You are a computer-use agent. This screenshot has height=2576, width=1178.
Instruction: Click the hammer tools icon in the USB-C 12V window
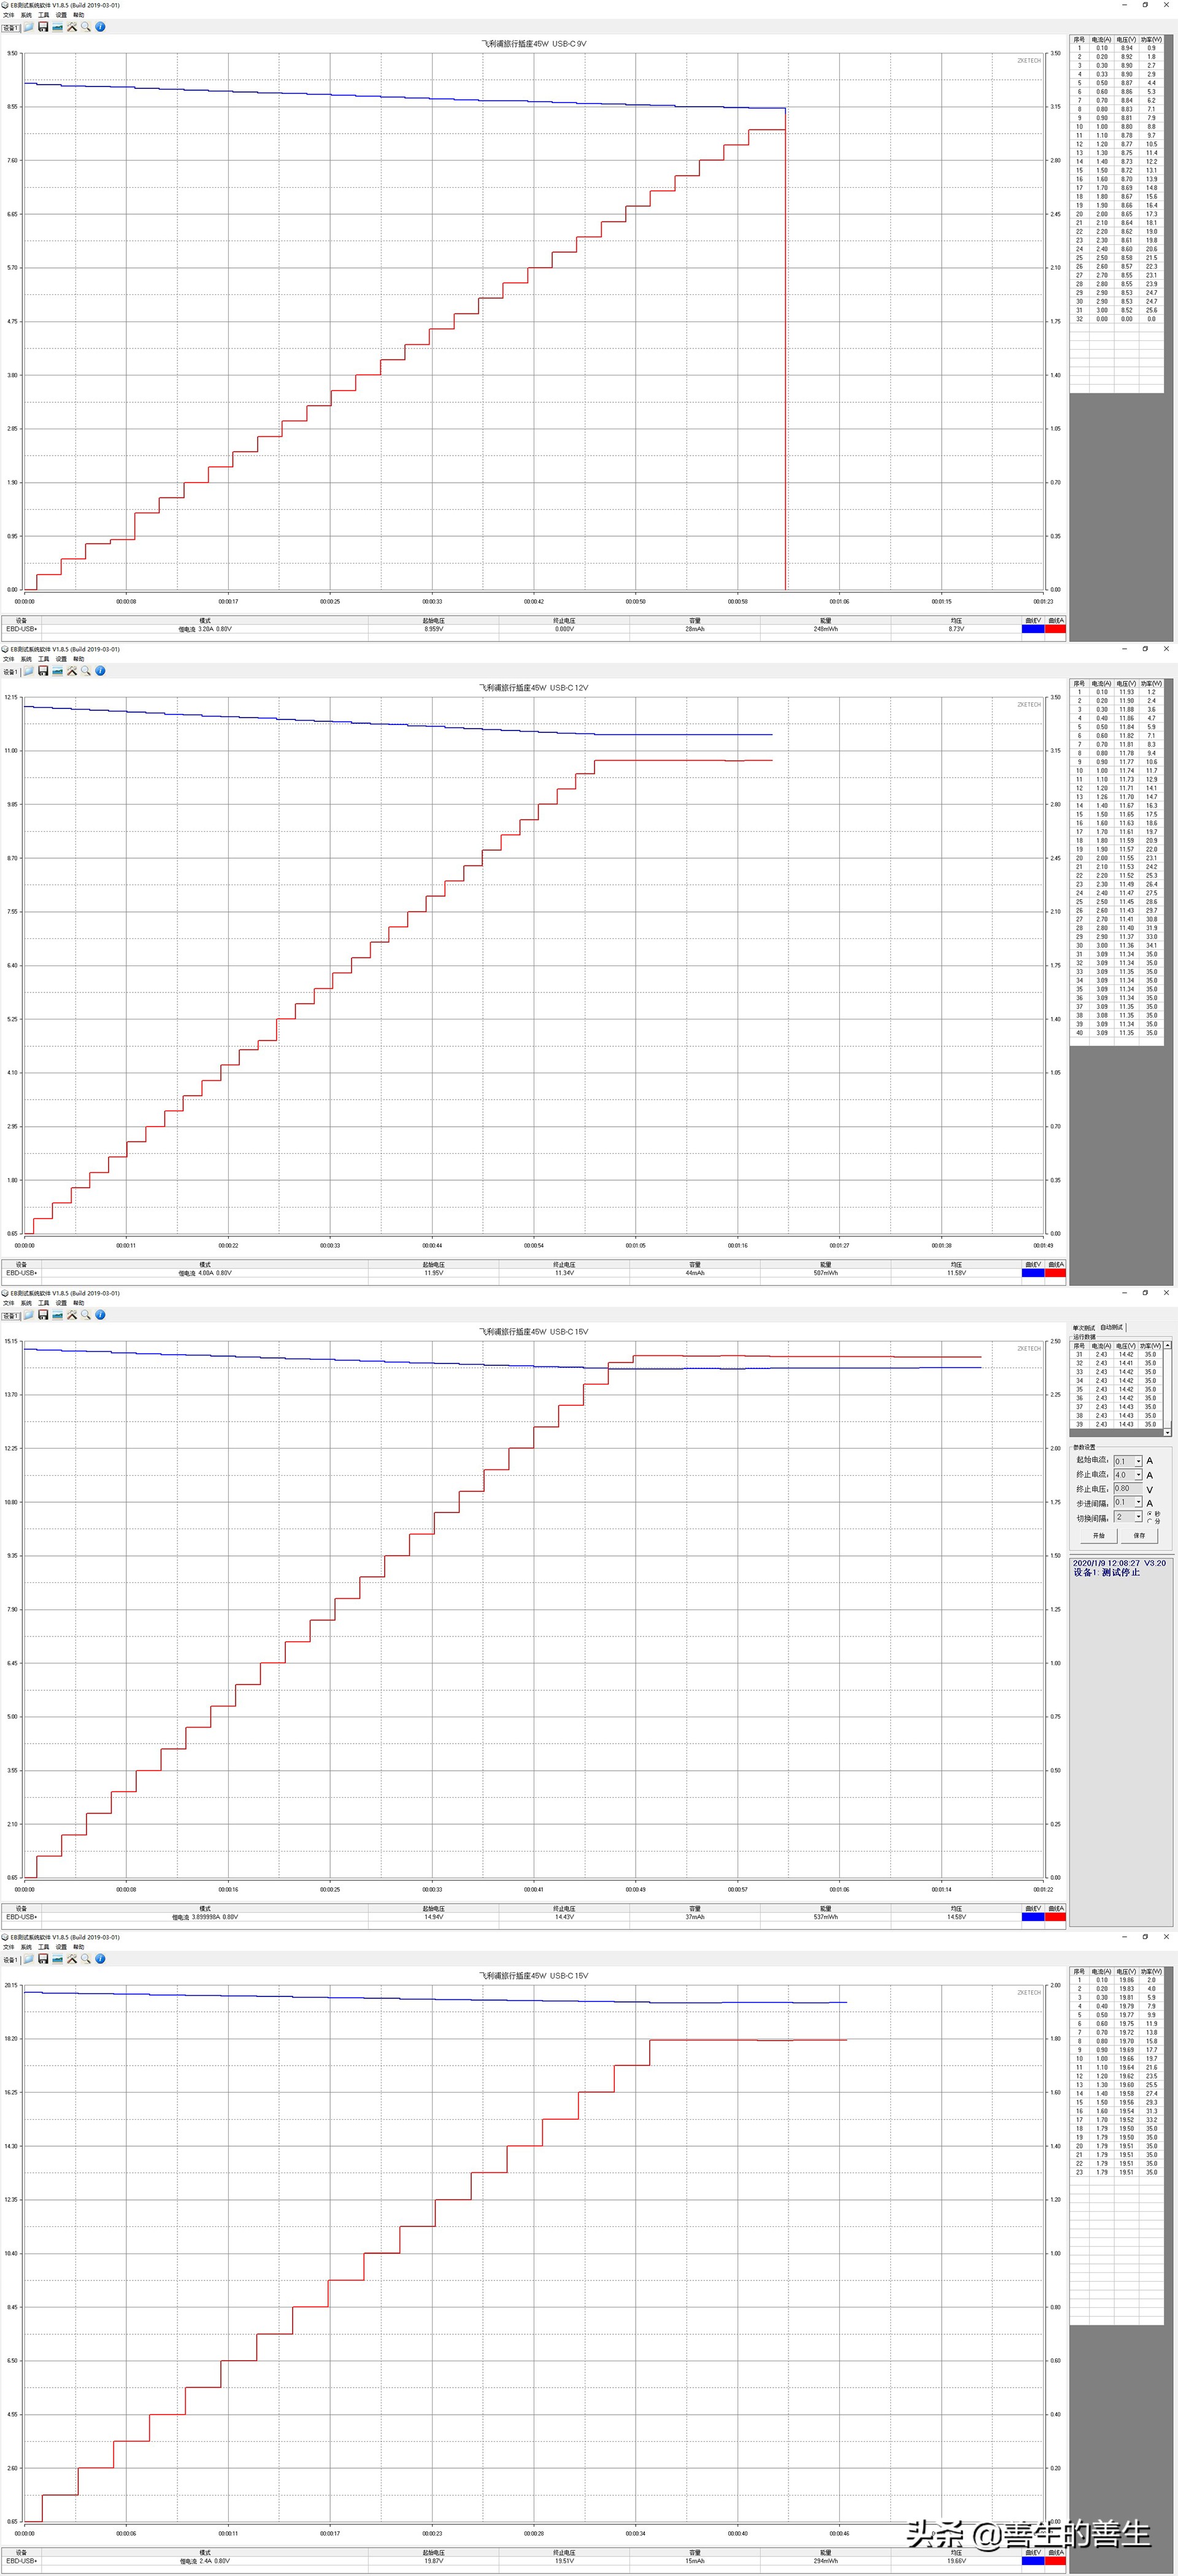click(72, 671)
